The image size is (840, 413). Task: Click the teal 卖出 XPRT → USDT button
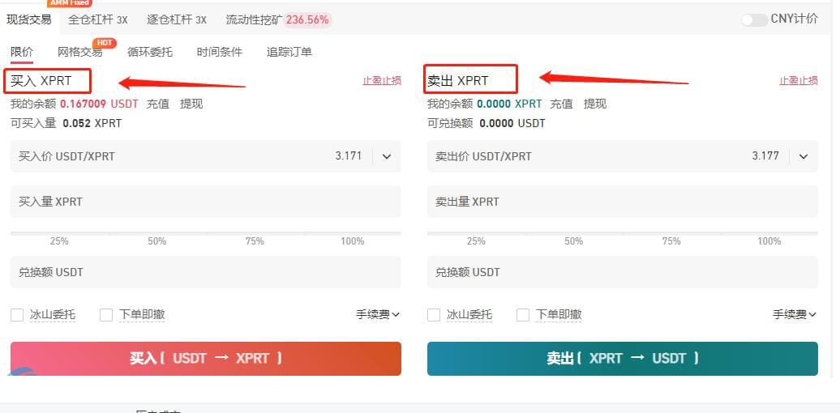pyautogui.click(x=623, y=359)
